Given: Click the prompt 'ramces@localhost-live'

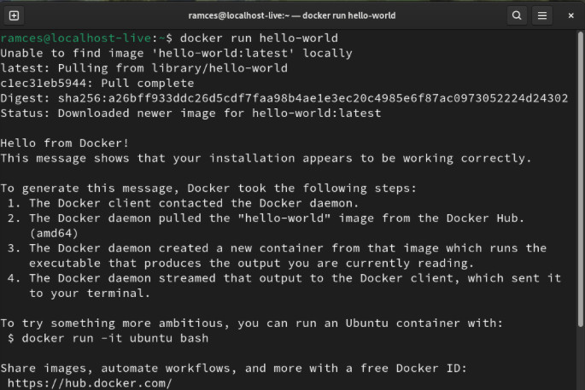Looking at the screenshot, I should 76,38.
